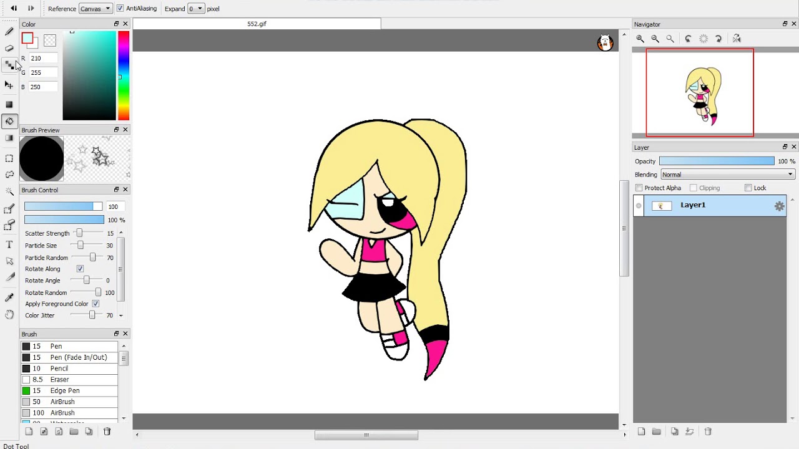Delete current layer with trash icon
Viewport: 799px width, 449px height.
[708, 431]
